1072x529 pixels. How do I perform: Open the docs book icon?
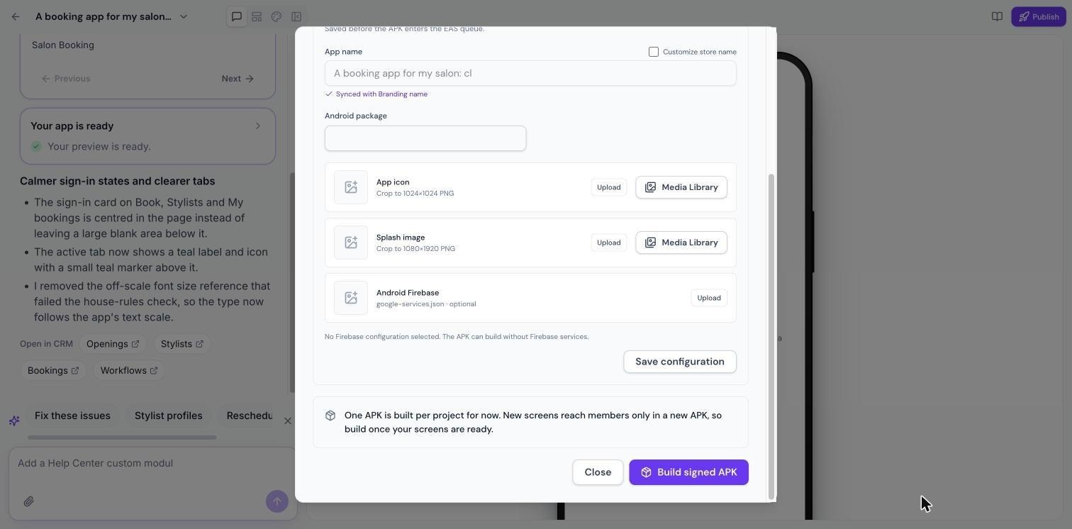pos(997,16)
